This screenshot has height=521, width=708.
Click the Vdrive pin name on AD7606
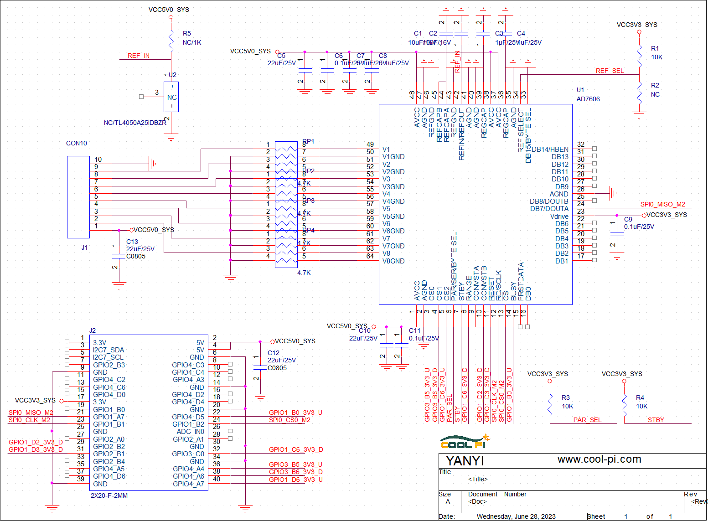click(559, 217)
